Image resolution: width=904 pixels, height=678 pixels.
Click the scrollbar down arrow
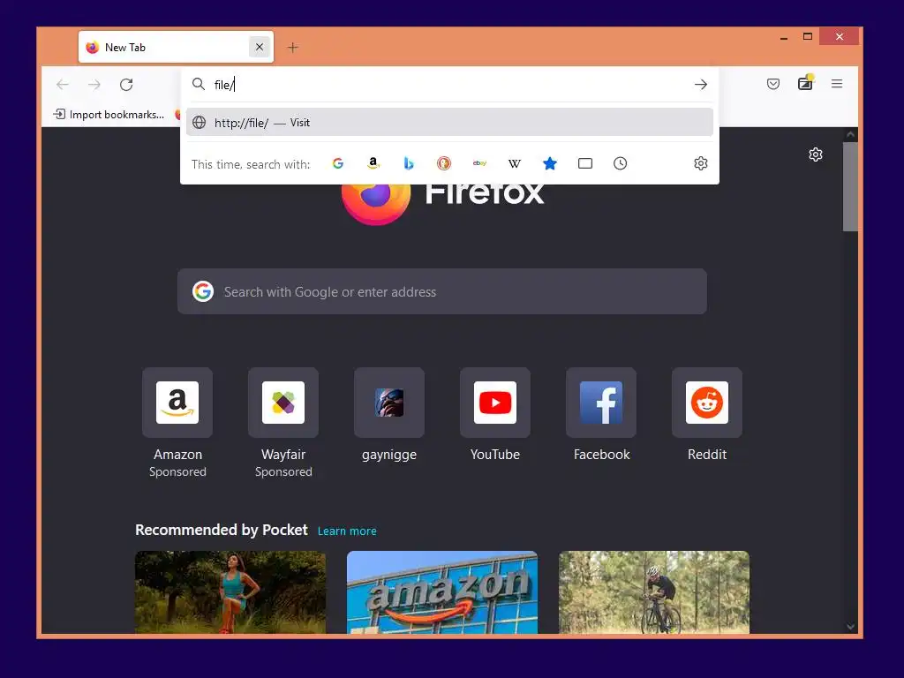[x=850, y=627]
